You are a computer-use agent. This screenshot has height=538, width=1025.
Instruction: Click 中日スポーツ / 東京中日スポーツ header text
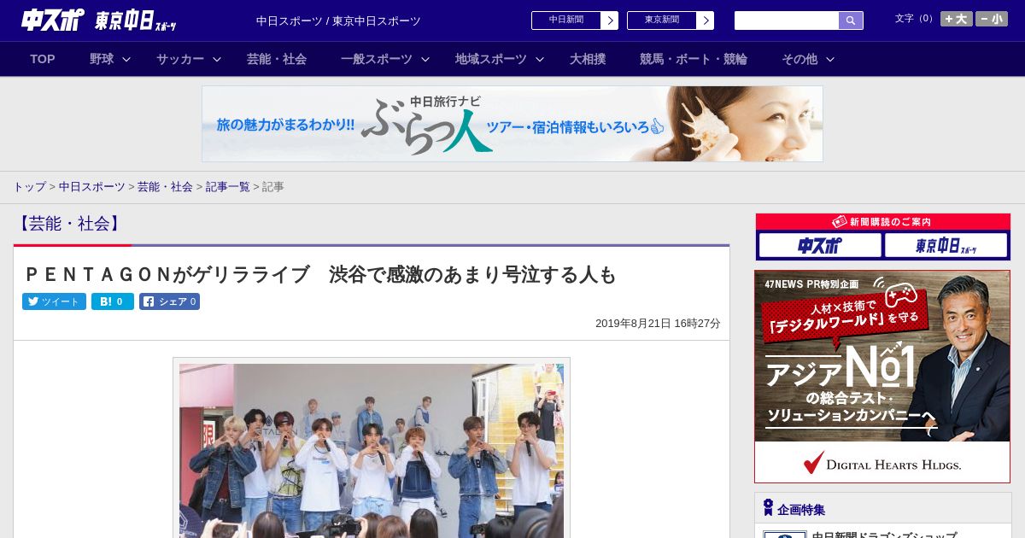pyautogui.click(x=338, y=21)
